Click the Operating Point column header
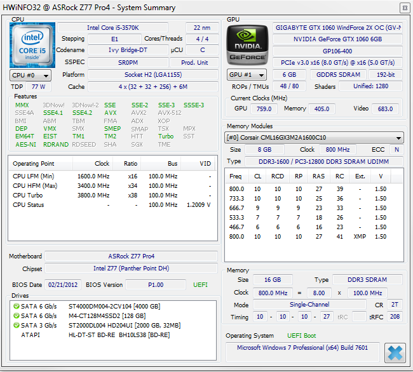Image resolution: width=413 pixels, height=372 pixels. [40, 164]
